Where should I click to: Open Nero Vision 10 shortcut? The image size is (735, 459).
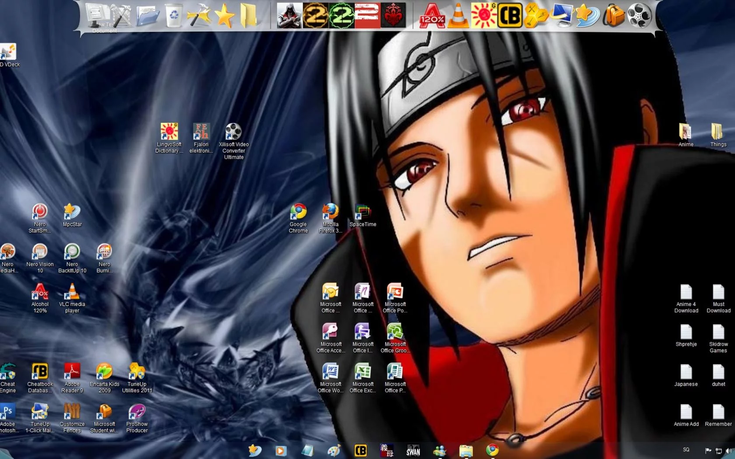[x=40, y=258]
